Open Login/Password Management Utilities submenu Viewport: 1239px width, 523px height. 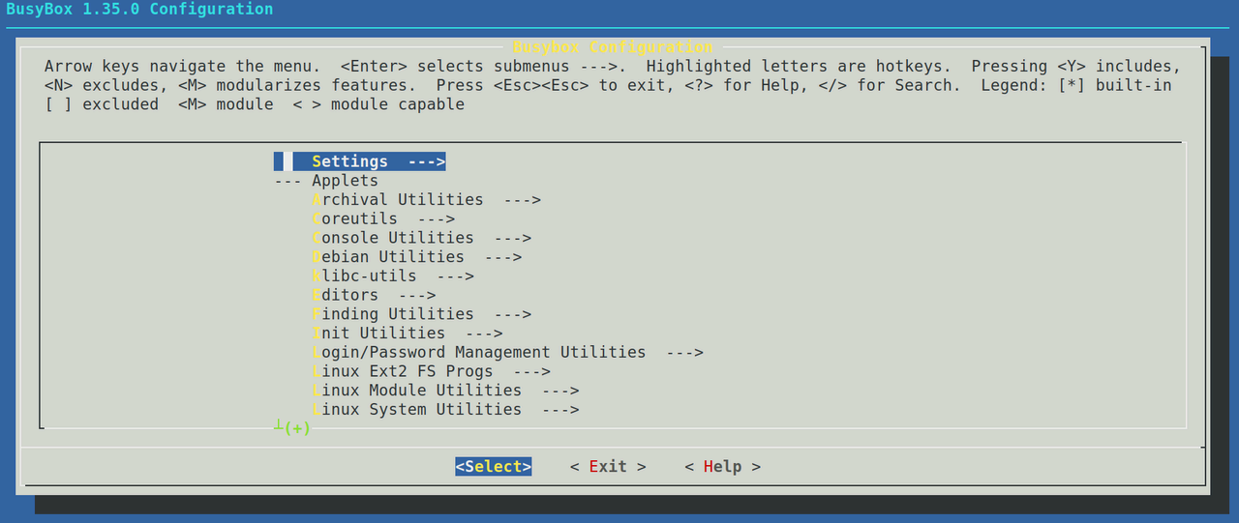coord(507,353)
